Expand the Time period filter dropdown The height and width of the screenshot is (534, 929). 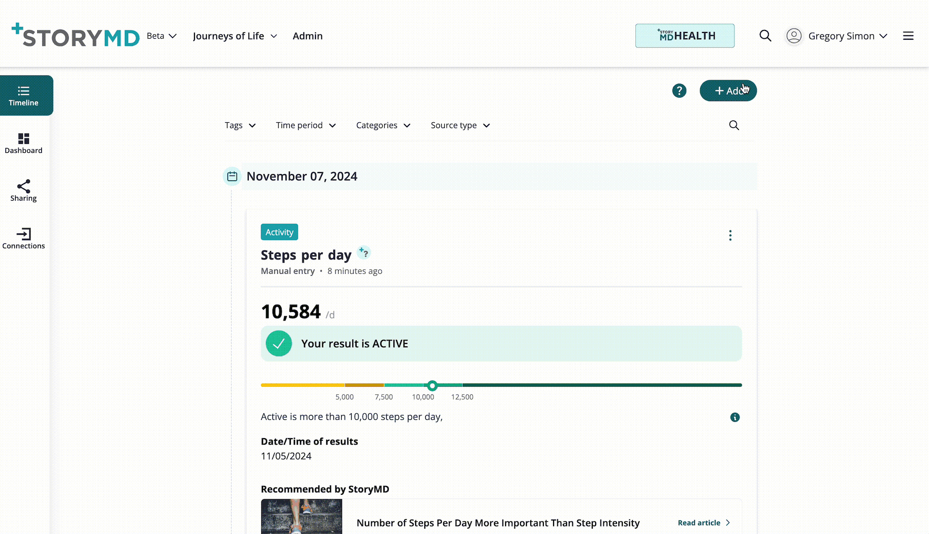click(306, 125)
